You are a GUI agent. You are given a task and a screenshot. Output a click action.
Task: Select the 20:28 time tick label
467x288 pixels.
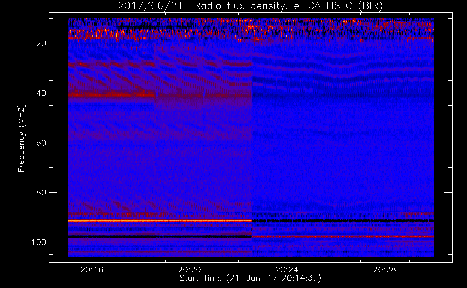[384, 270]
